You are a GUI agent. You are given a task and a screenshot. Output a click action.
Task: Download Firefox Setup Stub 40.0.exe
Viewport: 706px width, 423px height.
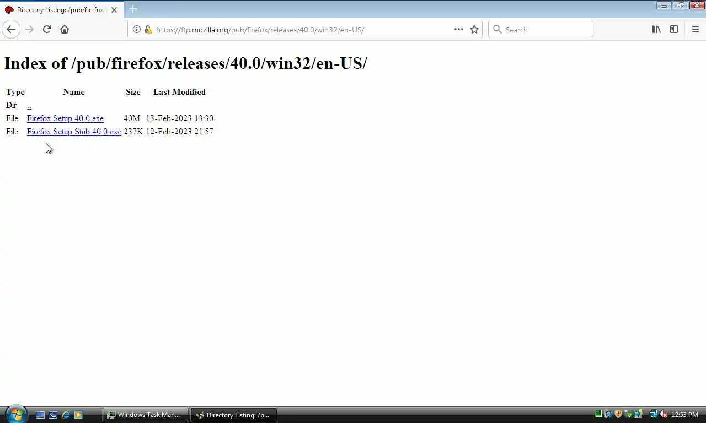click(74, 132)
